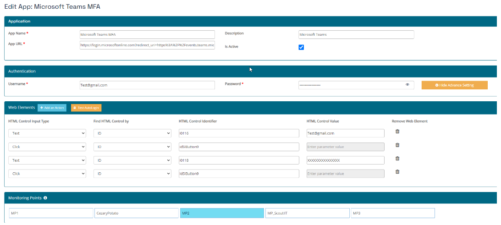Delete the I0118 web element row
Viewport: 501px width, 225px height.
click(x=397, y=158)
